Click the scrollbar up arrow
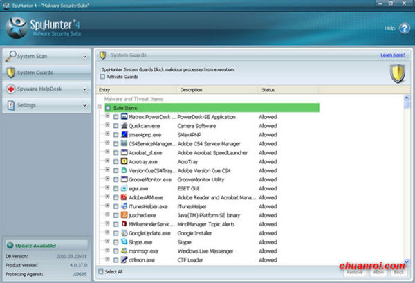Viewport: 415px width, 283px height. (x=407, y=98)
